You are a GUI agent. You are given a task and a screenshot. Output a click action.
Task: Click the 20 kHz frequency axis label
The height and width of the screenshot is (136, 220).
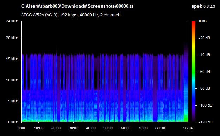point(12,38)
